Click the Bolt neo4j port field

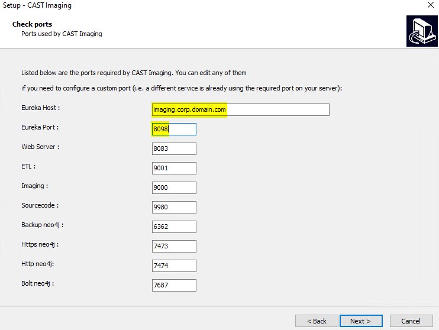[x=174, y=285]
